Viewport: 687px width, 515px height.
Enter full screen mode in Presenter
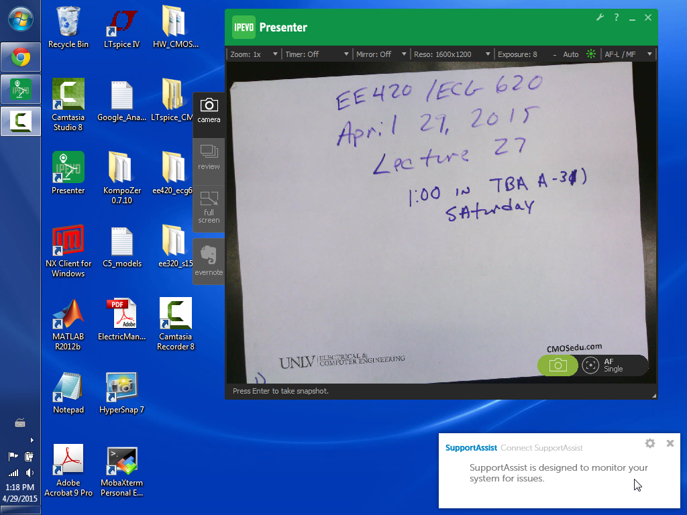click(209, 209)
